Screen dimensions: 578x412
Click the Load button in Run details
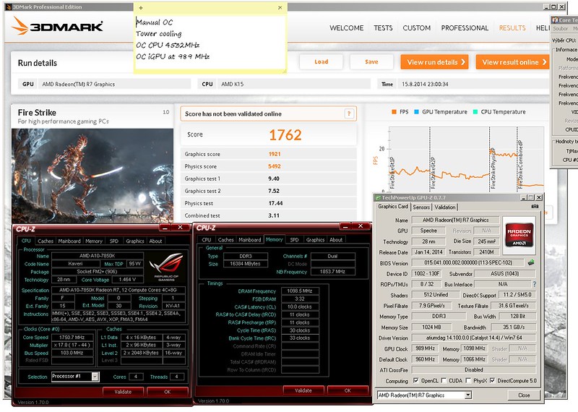[321, 61]
